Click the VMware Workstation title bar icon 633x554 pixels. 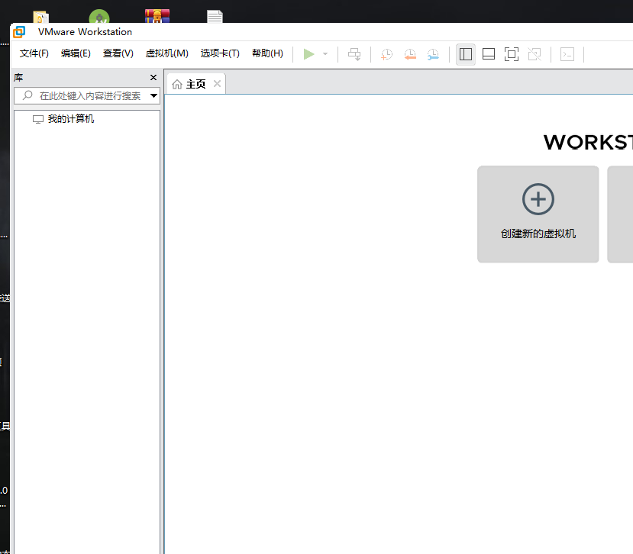[x=19, y=32]
